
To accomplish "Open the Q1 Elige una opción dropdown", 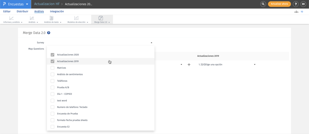I will pyautogui.click(x=227, y=65).
